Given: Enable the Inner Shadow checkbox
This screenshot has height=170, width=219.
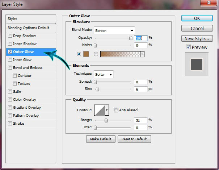Looking at the screenshot, I should click(x=10, y=44).
